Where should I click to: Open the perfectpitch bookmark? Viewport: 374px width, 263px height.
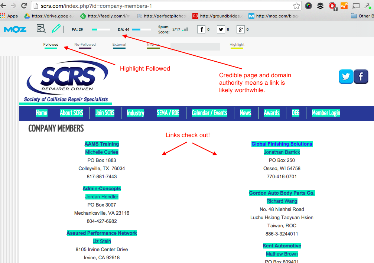[161, 16]
